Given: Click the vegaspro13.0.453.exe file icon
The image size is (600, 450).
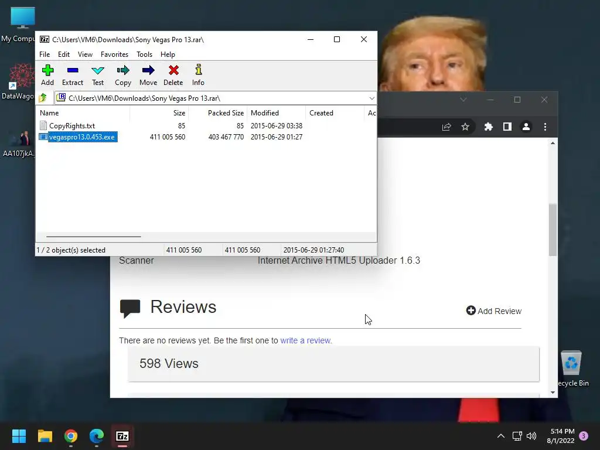Looking at the screenshot, I should 43,137.
